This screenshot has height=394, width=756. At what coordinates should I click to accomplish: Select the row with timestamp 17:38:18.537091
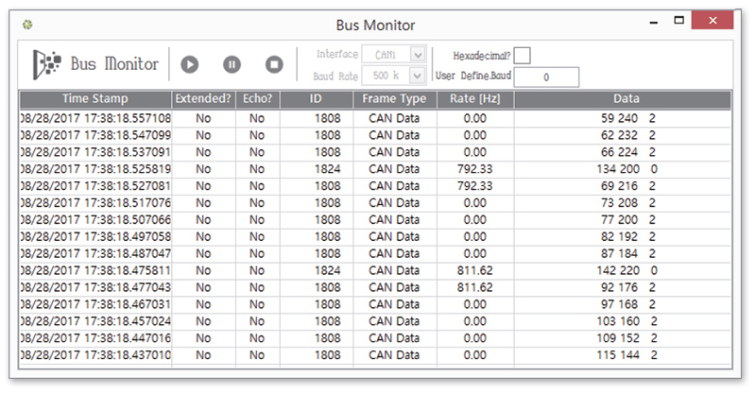click(x=375, y=152)
